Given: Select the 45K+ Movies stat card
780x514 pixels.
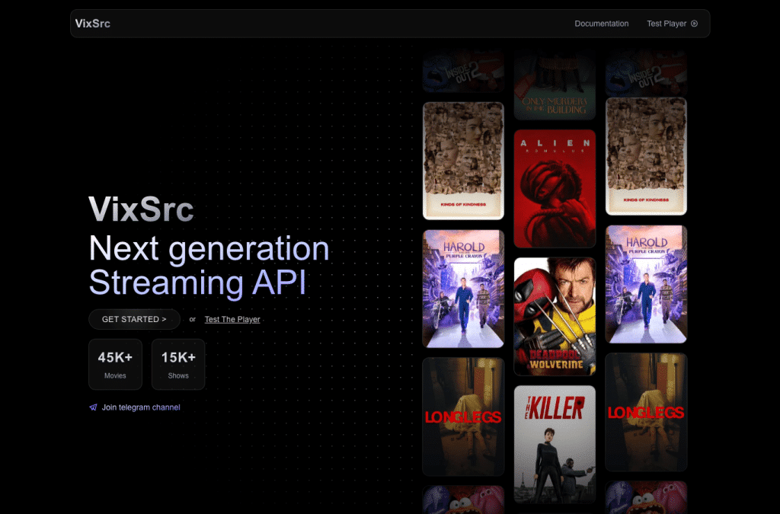Looking at the screenshot, I should 116,365.
